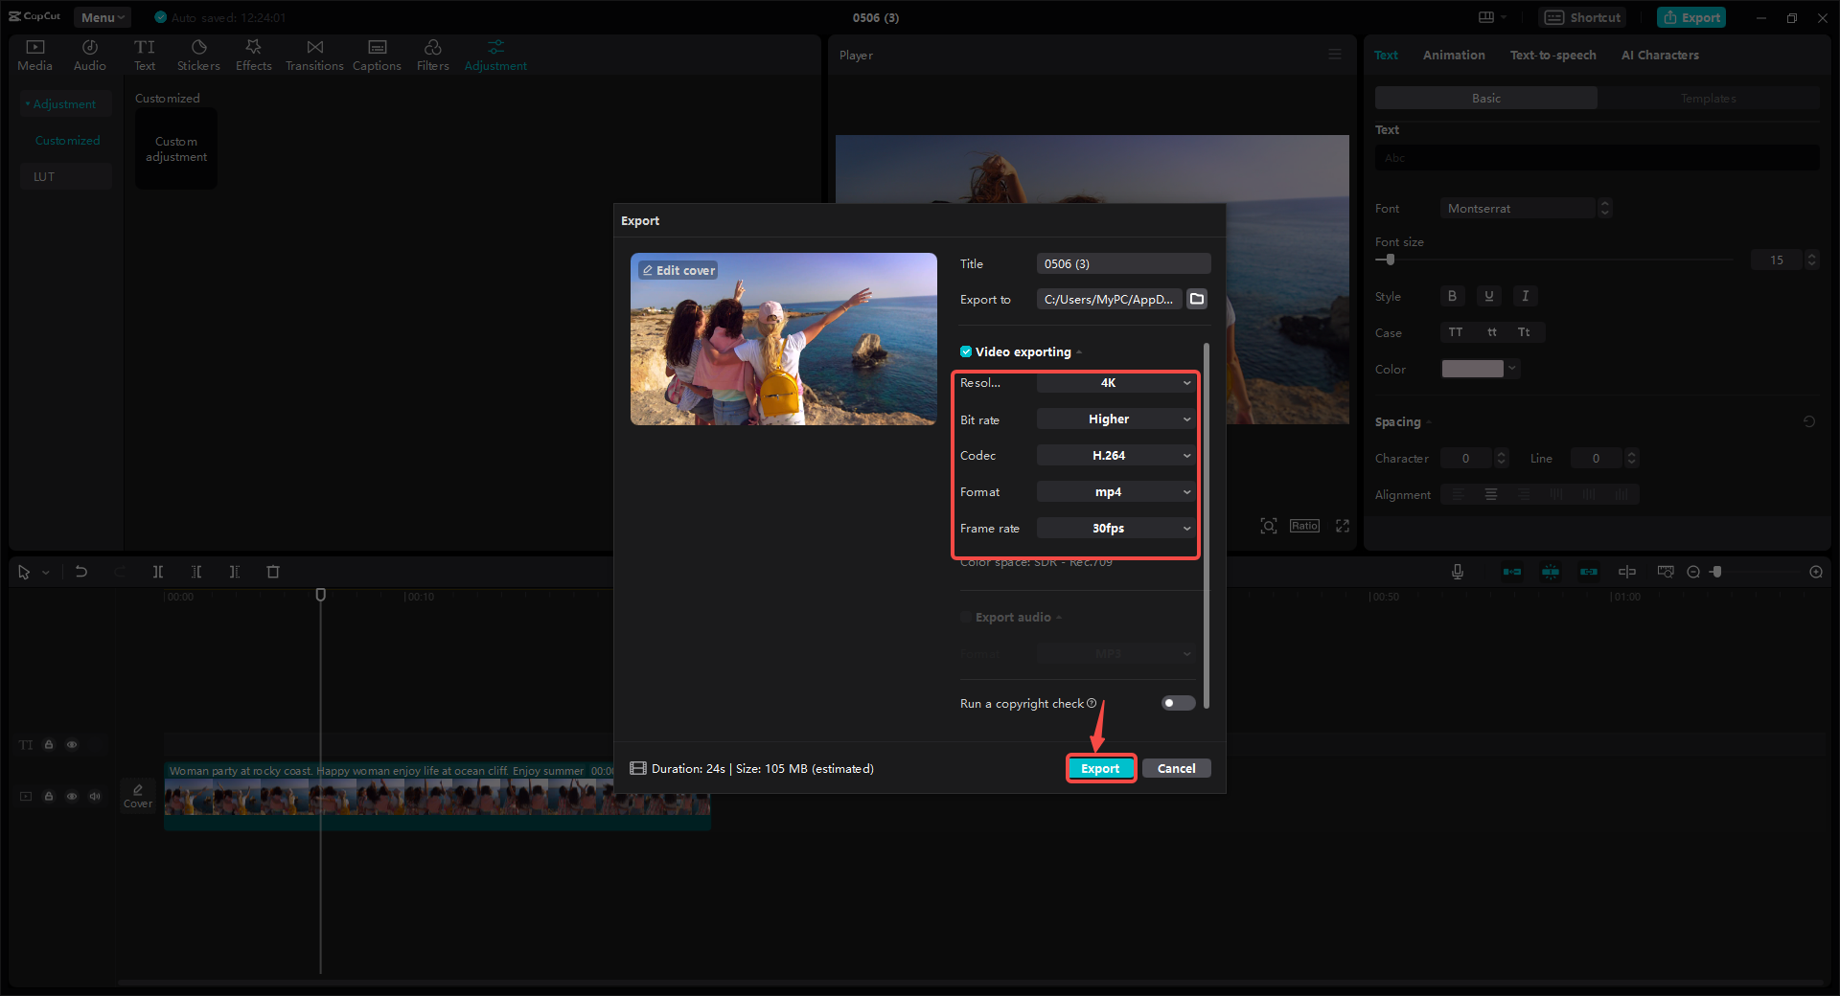Undo the last action in the timeline
Screen dimensions: 1840x996
[x=81, y=572]
